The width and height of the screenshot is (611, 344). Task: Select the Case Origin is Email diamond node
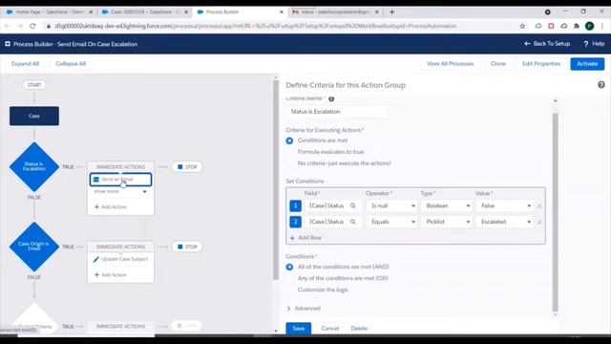pyautogui.click(x=34, y=247)
